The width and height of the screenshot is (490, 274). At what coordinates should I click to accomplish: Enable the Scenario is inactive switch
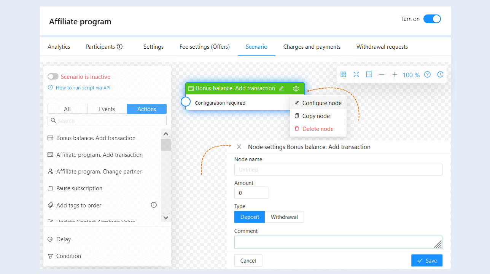click(x=53, y=77)
